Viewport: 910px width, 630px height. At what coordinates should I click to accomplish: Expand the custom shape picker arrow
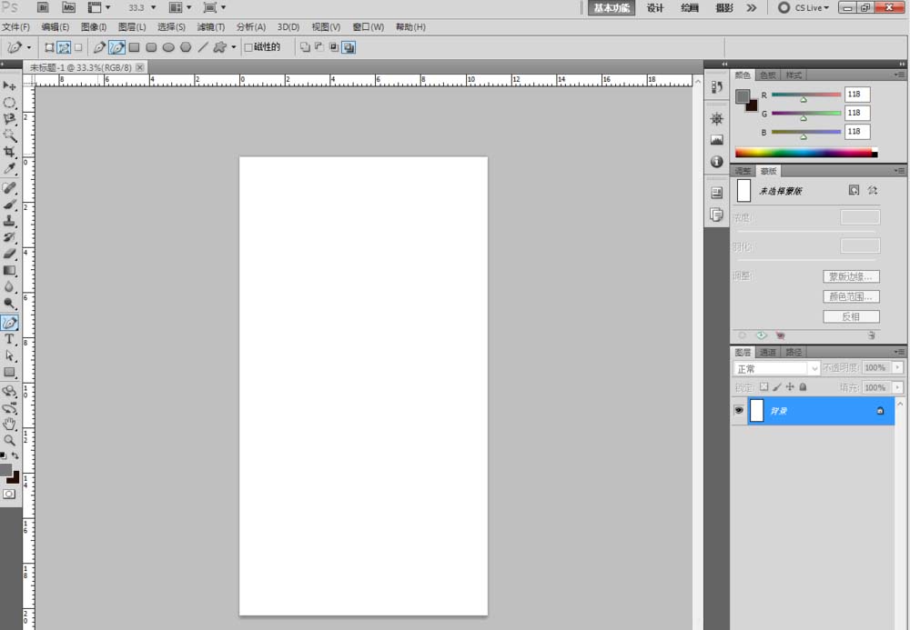[x=234, y=47]
